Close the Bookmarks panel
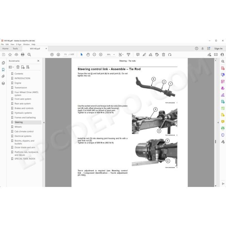 tap(38, 61)
